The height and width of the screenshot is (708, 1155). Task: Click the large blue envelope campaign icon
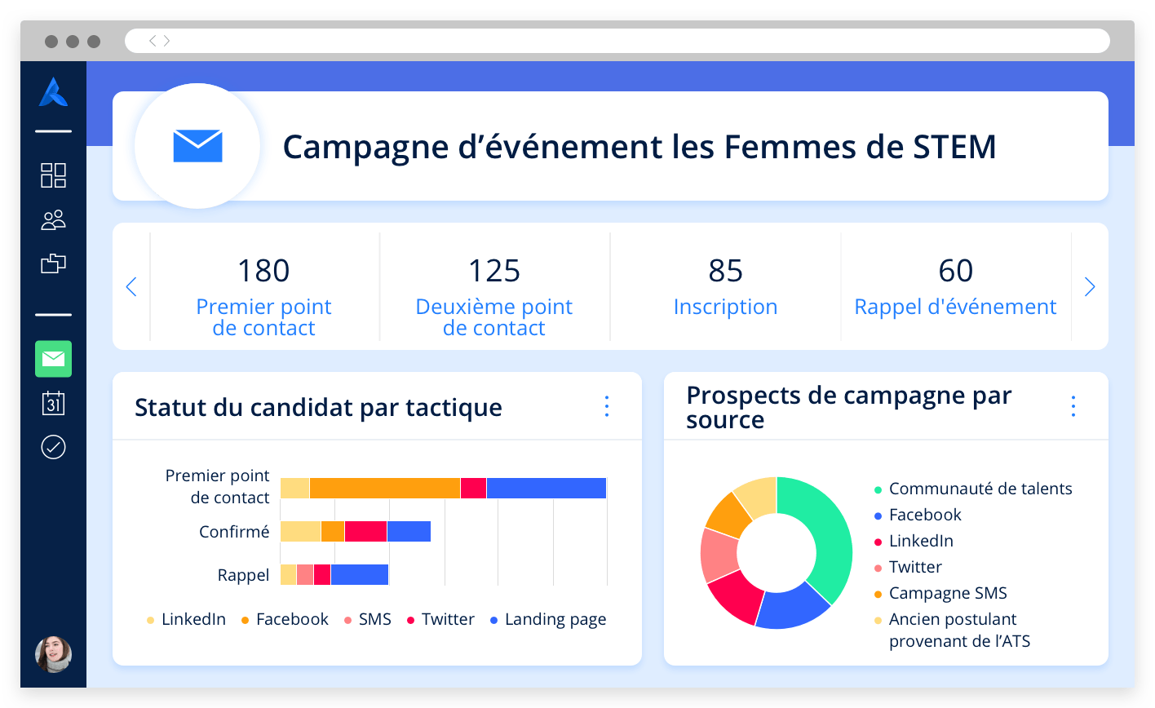click(x=197, y=146)
